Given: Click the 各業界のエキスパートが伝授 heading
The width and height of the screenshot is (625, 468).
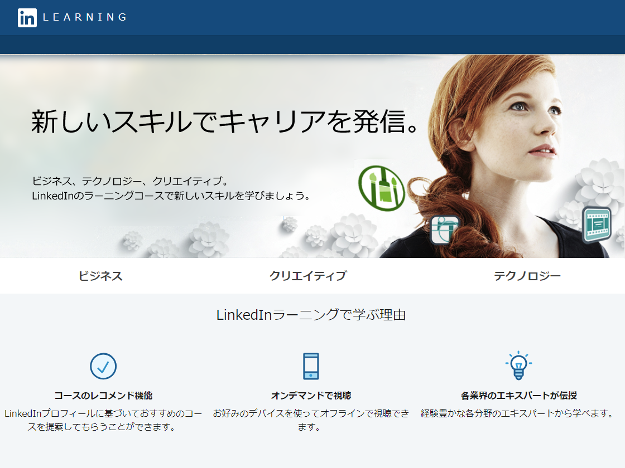Looking at the screenshot, I should pos(518,396).
